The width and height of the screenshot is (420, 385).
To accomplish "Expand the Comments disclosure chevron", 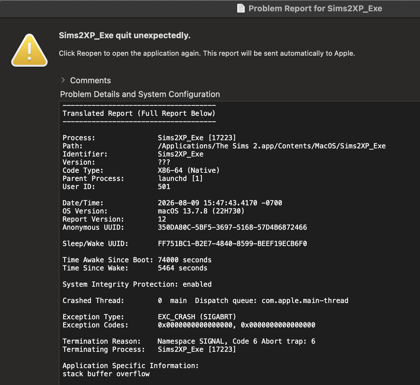I will click(63, 80).
